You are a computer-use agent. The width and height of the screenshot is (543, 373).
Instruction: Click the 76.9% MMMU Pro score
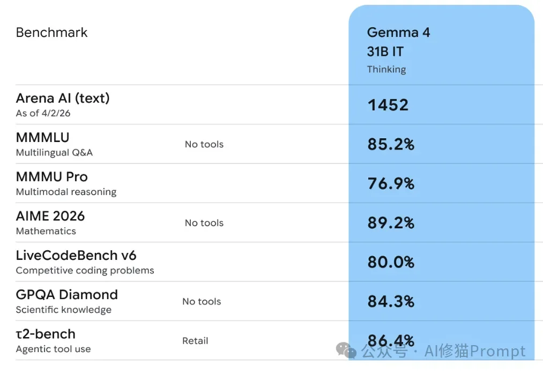391,183
